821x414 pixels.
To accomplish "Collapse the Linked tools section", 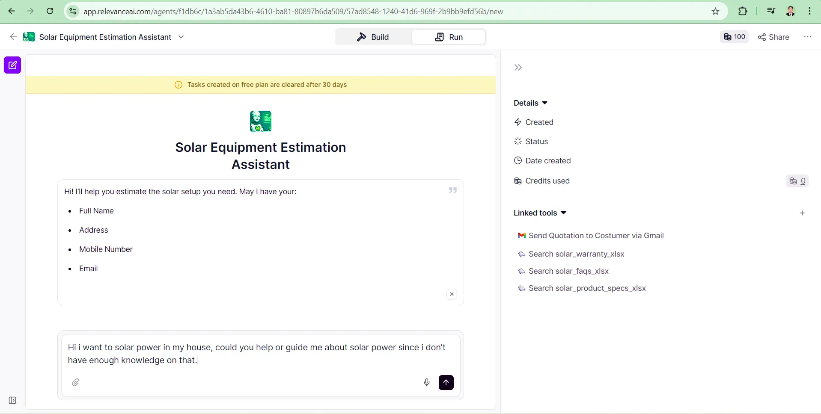I will 564,213.
